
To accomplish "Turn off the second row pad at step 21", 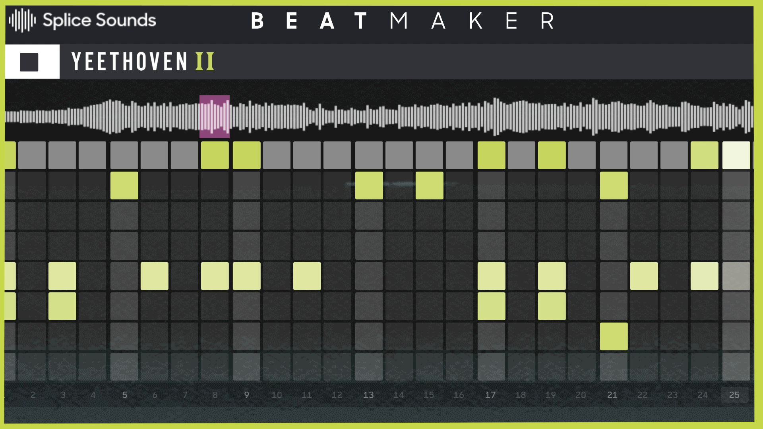I will pyautogui.click(x=614, y=186).
